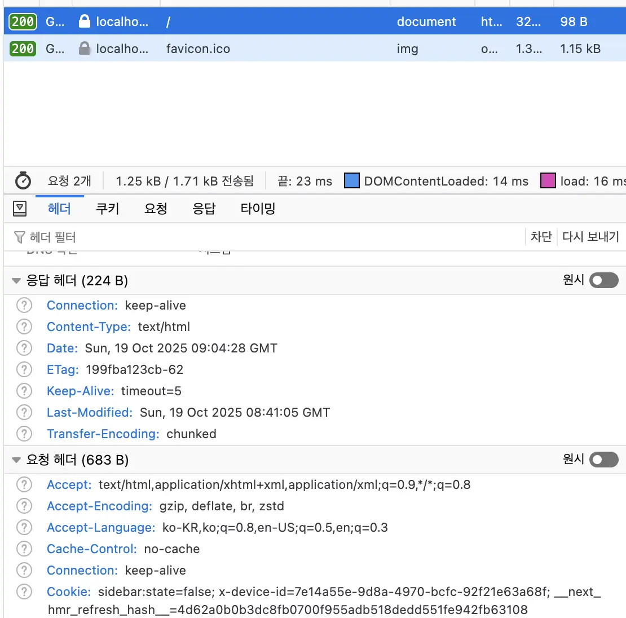Open the 타이밍 tab
The width and height of the screenshot is (626, 618).
(258, 209)
